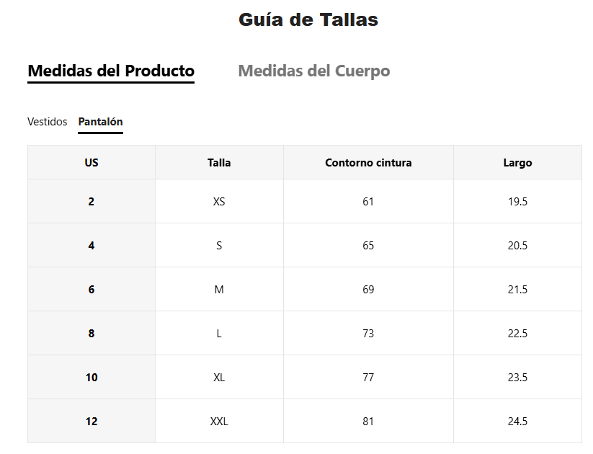Select the XXL talla cell
This screenshot has width=593, height=454.
coord(219,421)
